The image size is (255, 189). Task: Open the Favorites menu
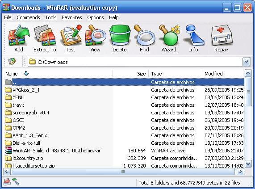[72, 17]
